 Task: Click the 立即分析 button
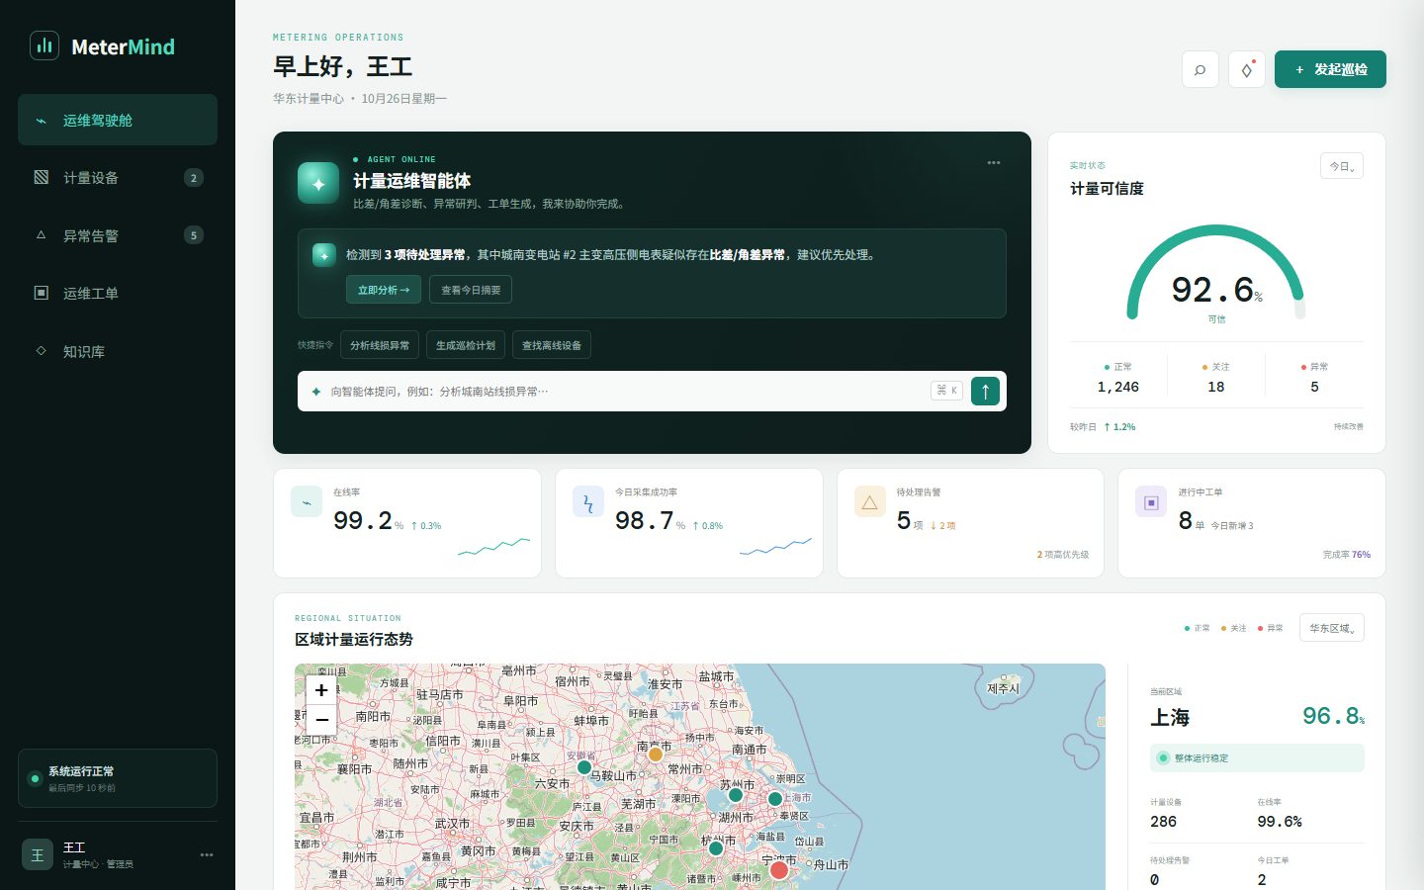(384, 290)
